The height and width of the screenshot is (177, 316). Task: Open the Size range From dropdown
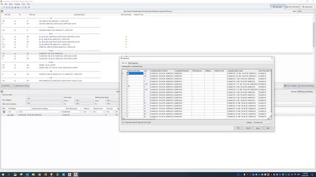coord(84,100)
